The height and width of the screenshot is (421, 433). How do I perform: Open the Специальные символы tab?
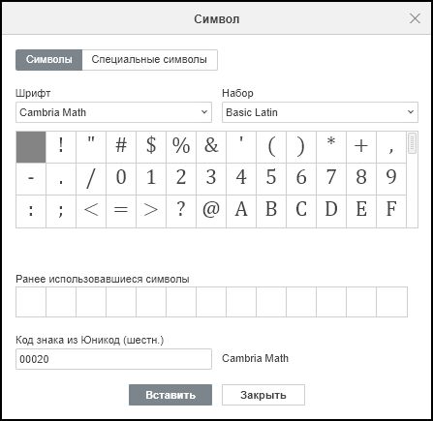point(149,60)
